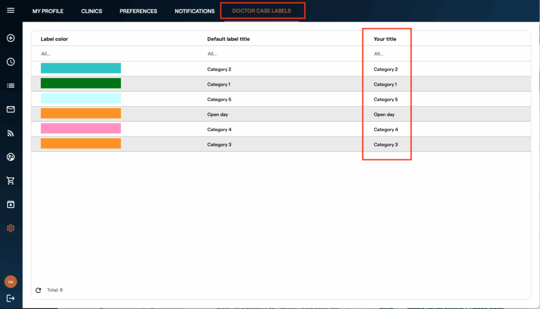This screenshot has width=540, height=309.
Task: Click the archive download box icon
Action: tap(11, 204)
